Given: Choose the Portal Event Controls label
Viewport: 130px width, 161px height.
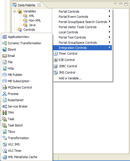Looking at the screenshot, I should coord(73,17).
